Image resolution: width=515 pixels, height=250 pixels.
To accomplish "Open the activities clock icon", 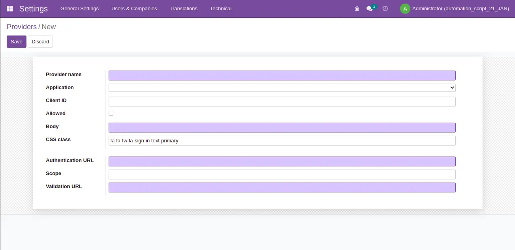I will 385,9.
